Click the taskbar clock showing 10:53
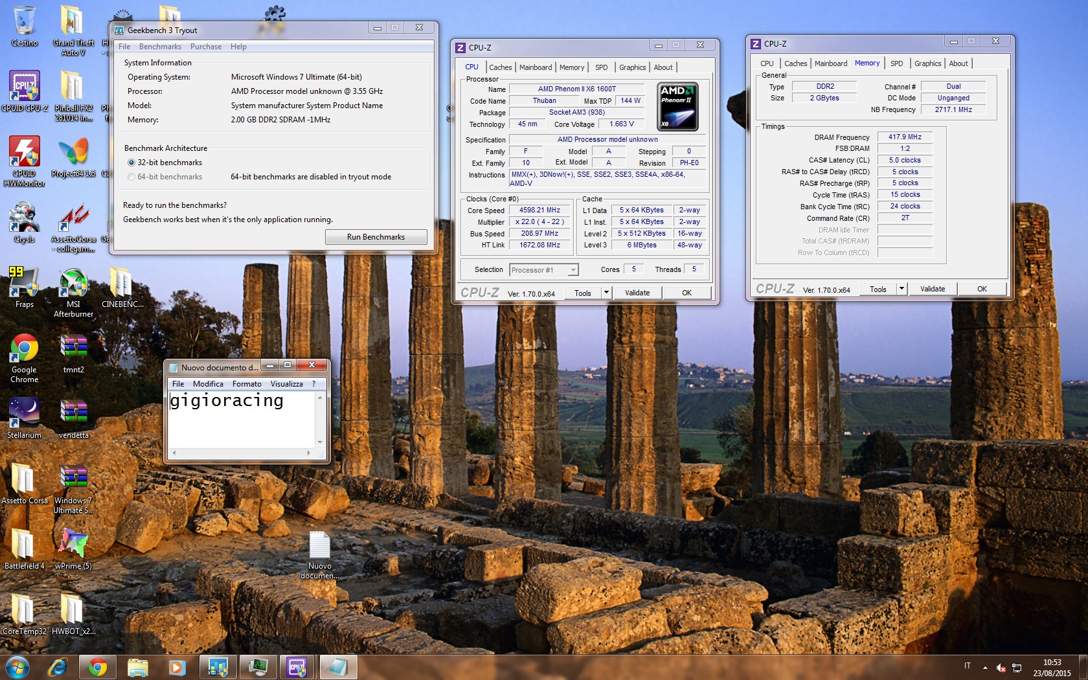The height and width of the screenshot is (680, 1088). (1052, 668)
